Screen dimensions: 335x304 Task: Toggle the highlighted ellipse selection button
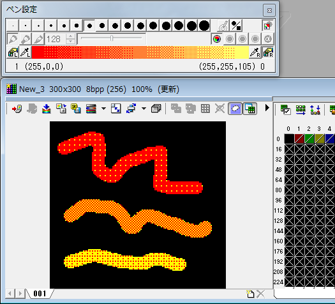tap(235, 109)
